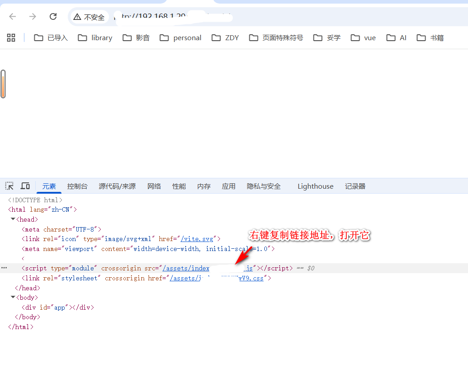Reload the page with refresh icon
The height and width of the screenshot is (372, 468).
[53, 16]
